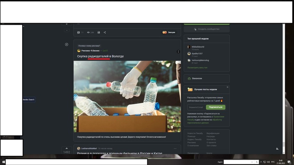
Task: Click the save post floppy icon
Action: point(99,33)
